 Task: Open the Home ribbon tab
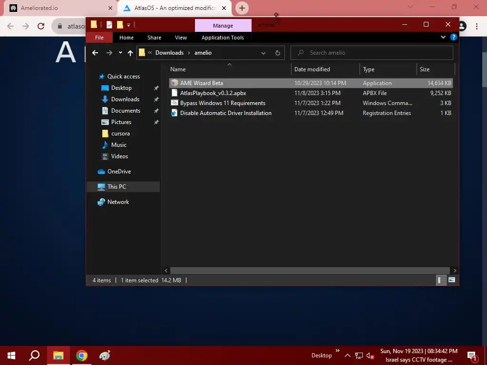tap(127, 38)
